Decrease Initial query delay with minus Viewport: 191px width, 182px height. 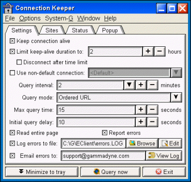[152, 122]
